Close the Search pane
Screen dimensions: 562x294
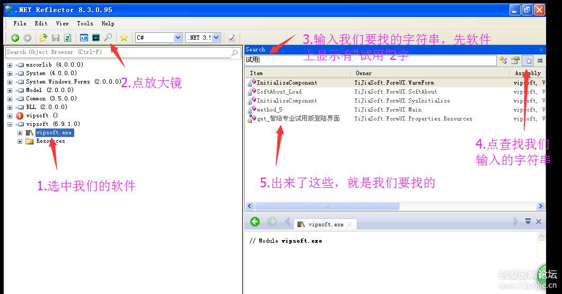(541, 50)
